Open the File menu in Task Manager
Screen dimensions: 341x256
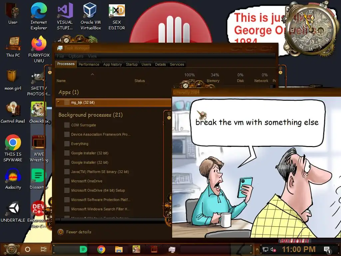pos(61,56)
